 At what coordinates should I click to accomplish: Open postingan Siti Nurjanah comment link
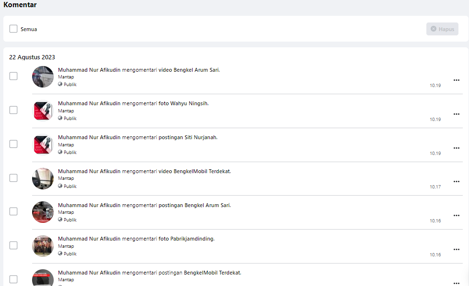click(x=188, y=137)
